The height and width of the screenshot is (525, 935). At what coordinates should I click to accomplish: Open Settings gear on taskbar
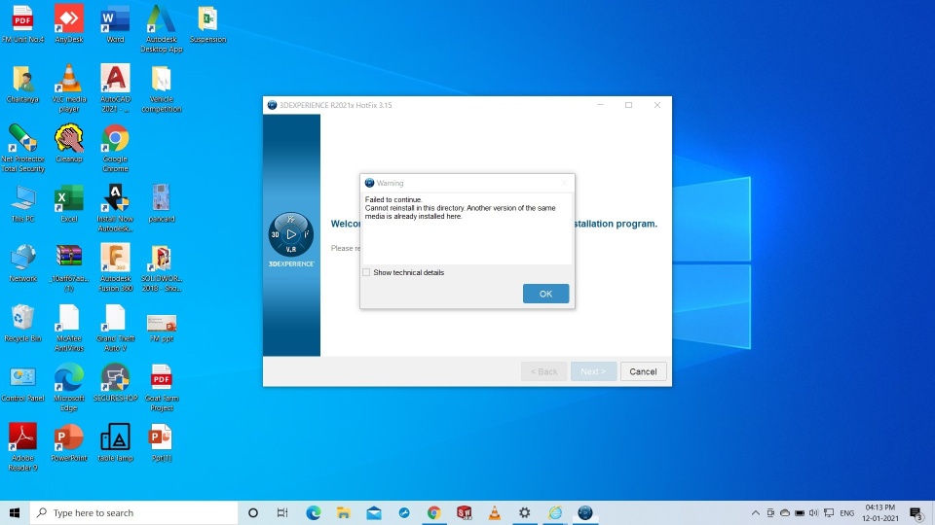pos(525,512)
